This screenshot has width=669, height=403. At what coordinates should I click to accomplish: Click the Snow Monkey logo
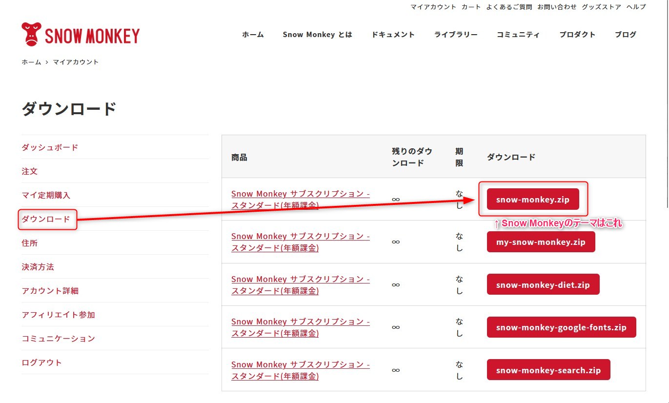(x=81, y=35)
